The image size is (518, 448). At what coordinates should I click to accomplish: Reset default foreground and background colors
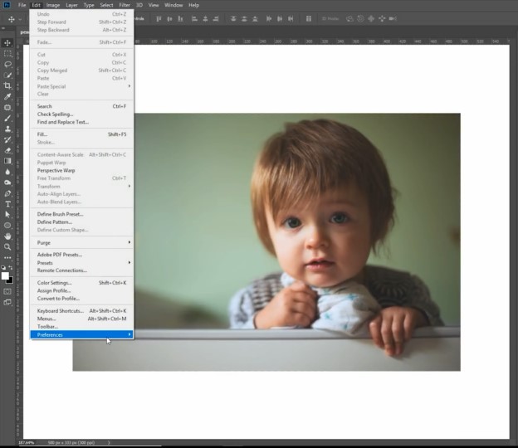click(3, 267)
